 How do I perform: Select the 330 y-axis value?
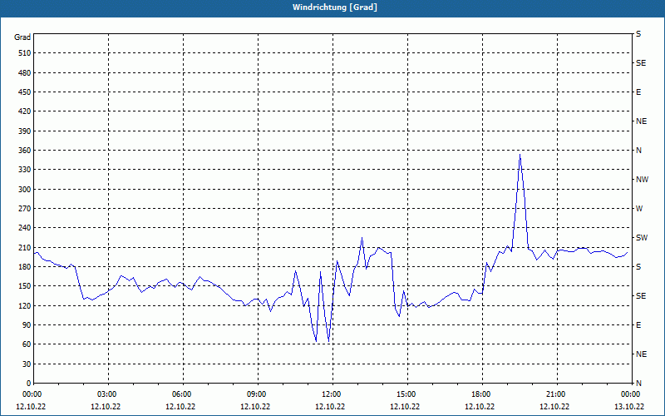tap(25, 170)
